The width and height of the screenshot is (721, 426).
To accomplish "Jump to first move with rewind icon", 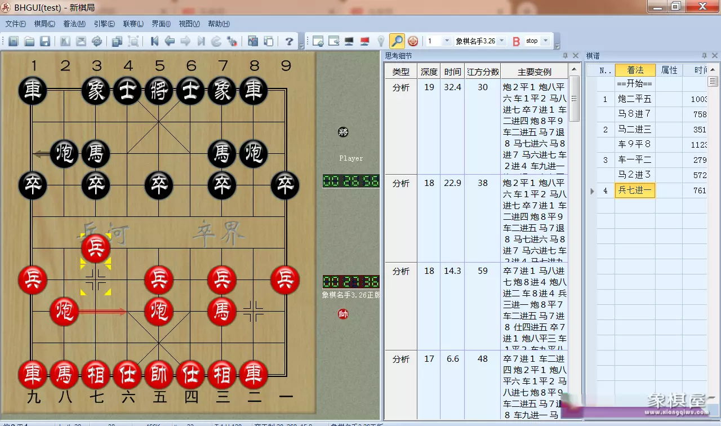I will click(x=154, y=41).
